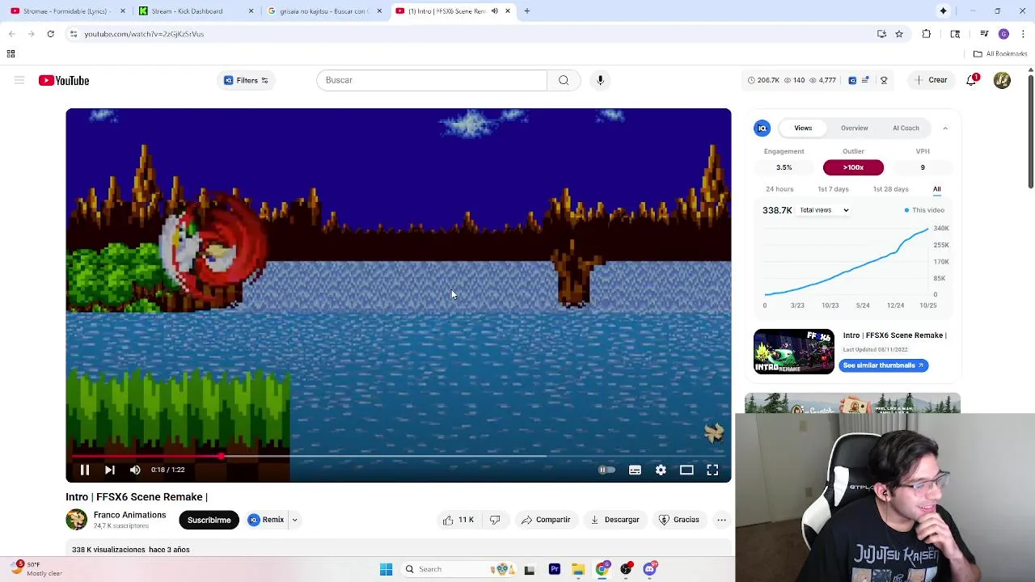Seek on the red video progress bar
This screenshot has height=582, width=1035.
[x=399, y=457]
